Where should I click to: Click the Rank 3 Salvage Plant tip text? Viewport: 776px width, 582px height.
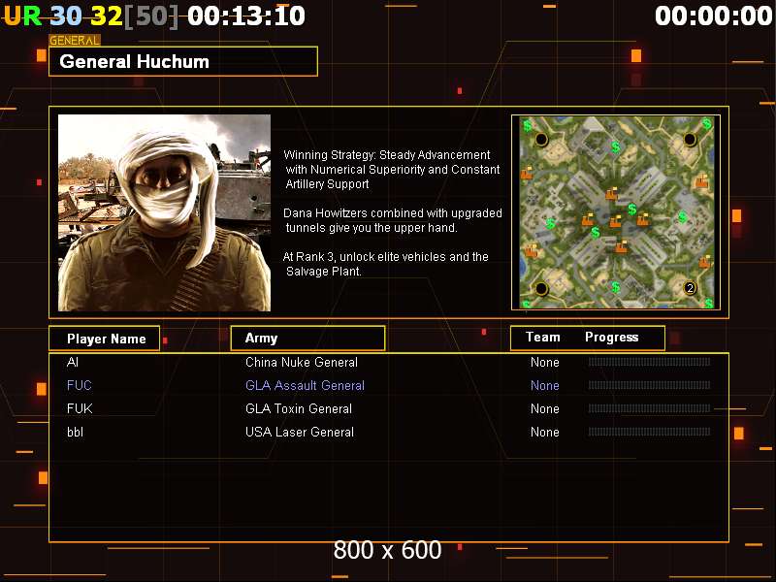[x=385, y=264]
